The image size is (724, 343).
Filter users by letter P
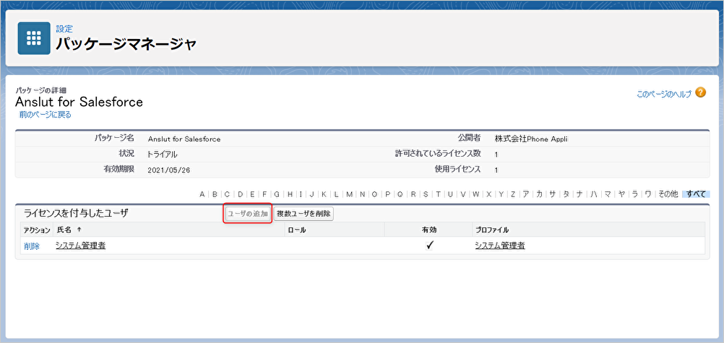[388, 194]
